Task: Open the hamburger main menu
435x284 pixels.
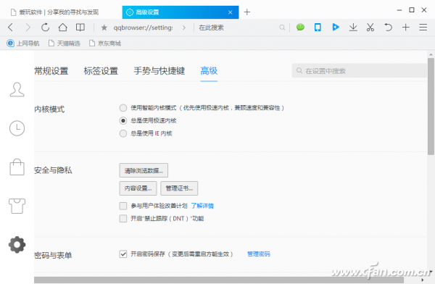Action: [x=423, y=28]
